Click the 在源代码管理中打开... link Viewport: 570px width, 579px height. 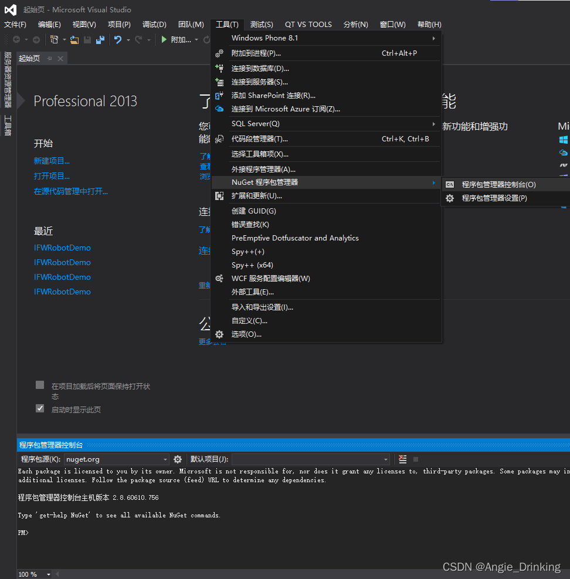71,191
